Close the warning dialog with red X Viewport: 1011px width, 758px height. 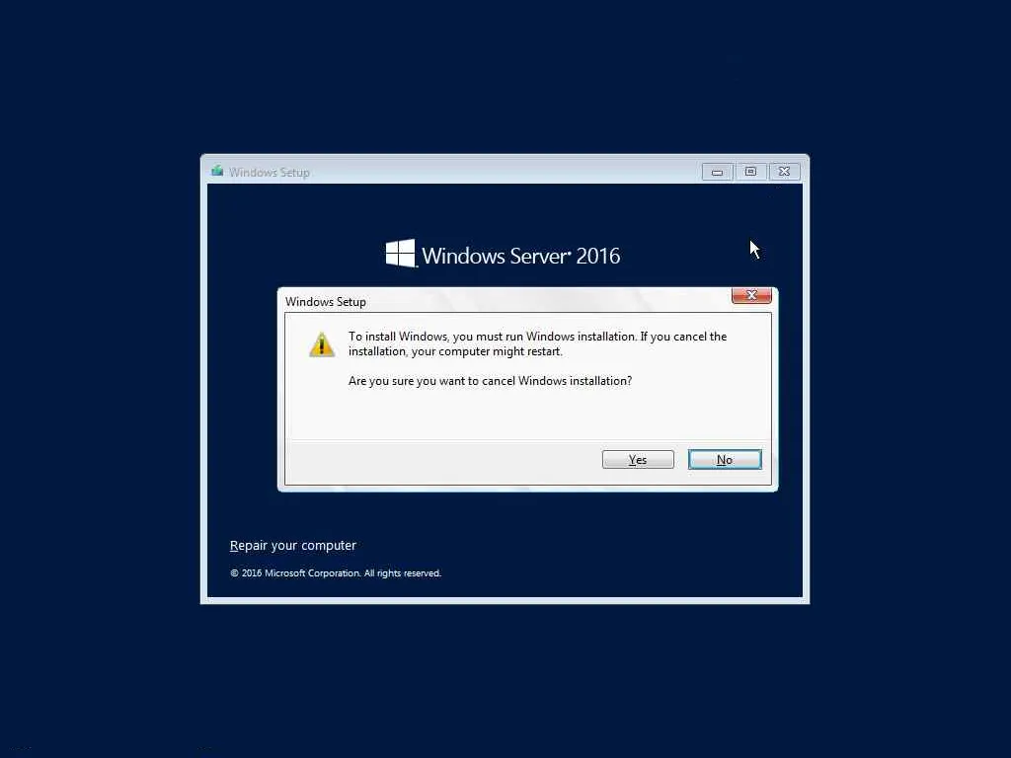pyautogui.click(x=751, y=295)
